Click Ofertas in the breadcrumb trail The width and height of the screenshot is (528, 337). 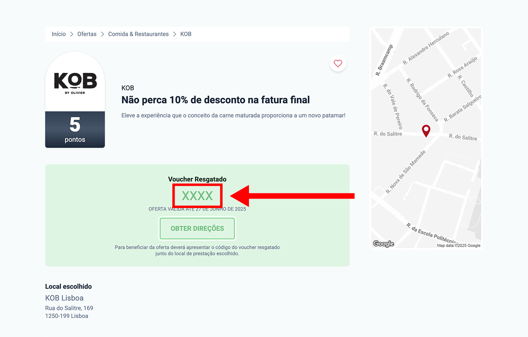click(87, 34)
